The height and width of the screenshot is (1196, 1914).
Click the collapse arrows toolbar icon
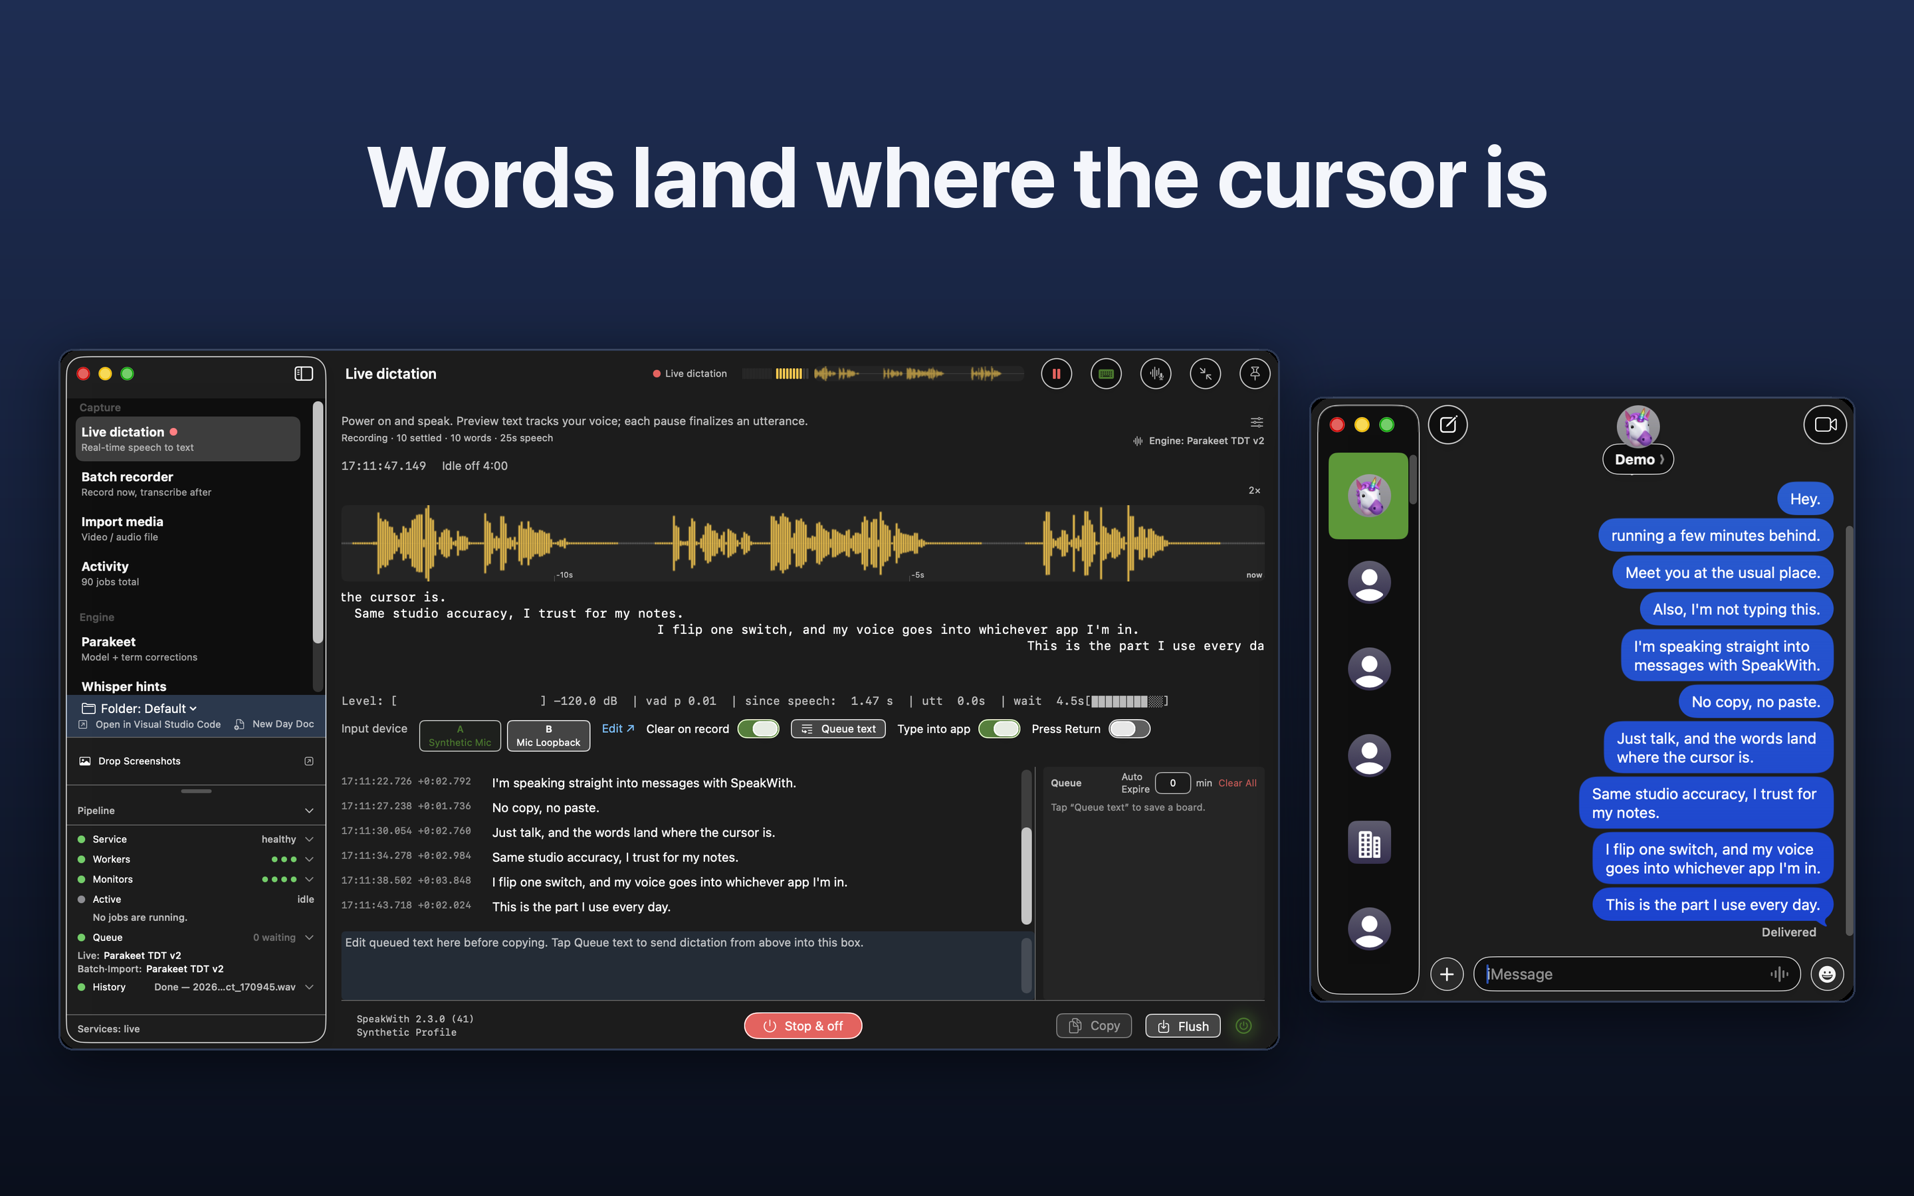tap(1206, 373)
